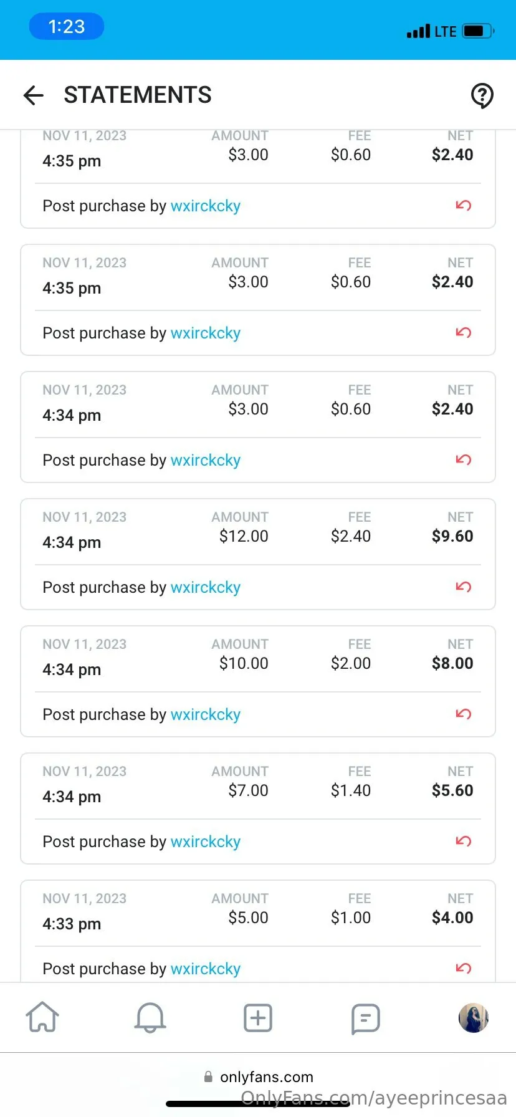Open profile avatar in bottom bar
The width and height of the screenshot is (516, 1117).
click(473, 1018)
